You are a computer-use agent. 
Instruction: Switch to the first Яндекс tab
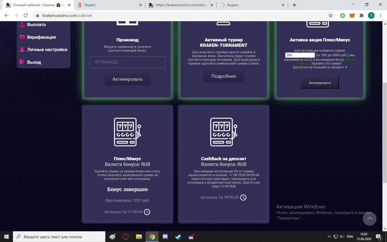[x=109, y=5]
